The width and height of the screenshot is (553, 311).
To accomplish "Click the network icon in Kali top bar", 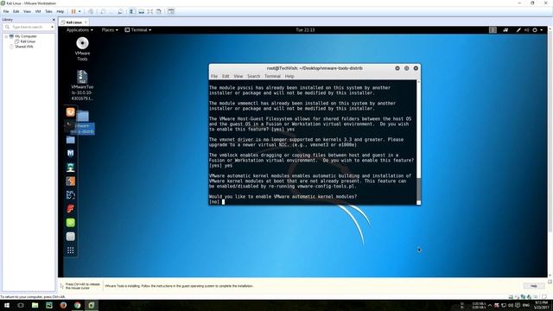I will [505, 30].
